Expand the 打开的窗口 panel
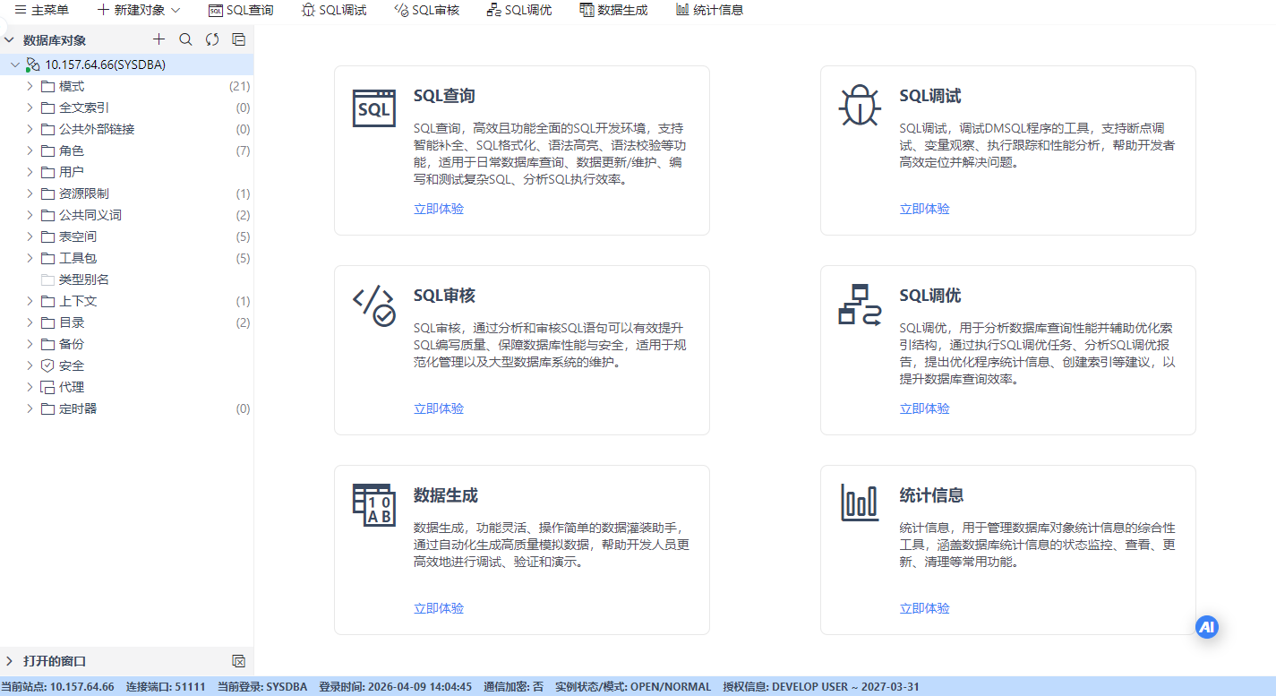1276x696 pixels. 9,661
